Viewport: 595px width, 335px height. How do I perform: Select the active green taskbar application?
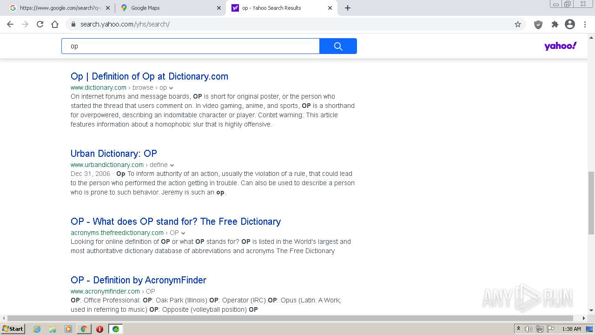[x=116, y=329]
